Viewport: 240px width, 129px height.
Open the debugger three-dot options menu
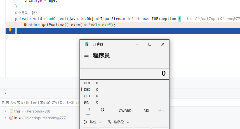[6, 94]
